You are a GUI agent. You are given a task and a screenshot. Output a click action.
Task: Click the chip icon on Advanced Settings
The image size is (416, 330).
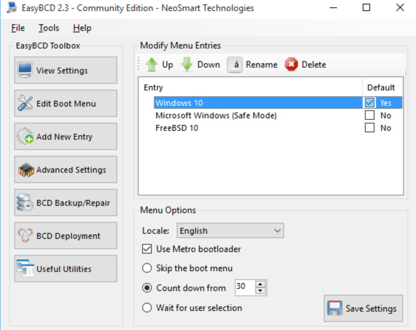pyautogui.click(x=26, y=170)
